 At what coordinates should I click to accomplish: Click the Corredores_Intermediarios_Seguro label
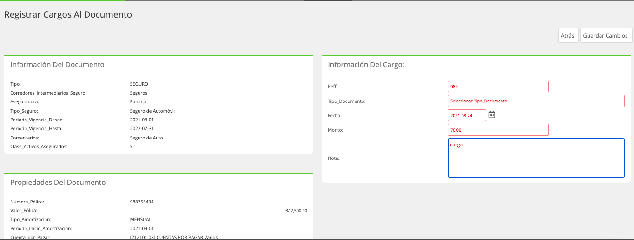[48, 93]
